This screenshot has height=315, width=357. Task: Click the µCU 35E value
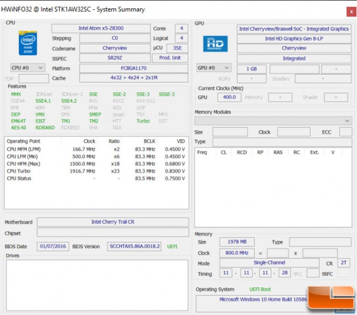pos(177,48)
